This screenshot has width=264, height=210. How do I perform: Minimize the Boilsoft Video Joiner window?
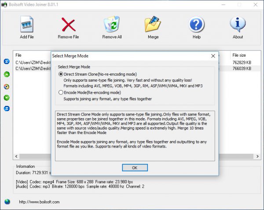224,4
